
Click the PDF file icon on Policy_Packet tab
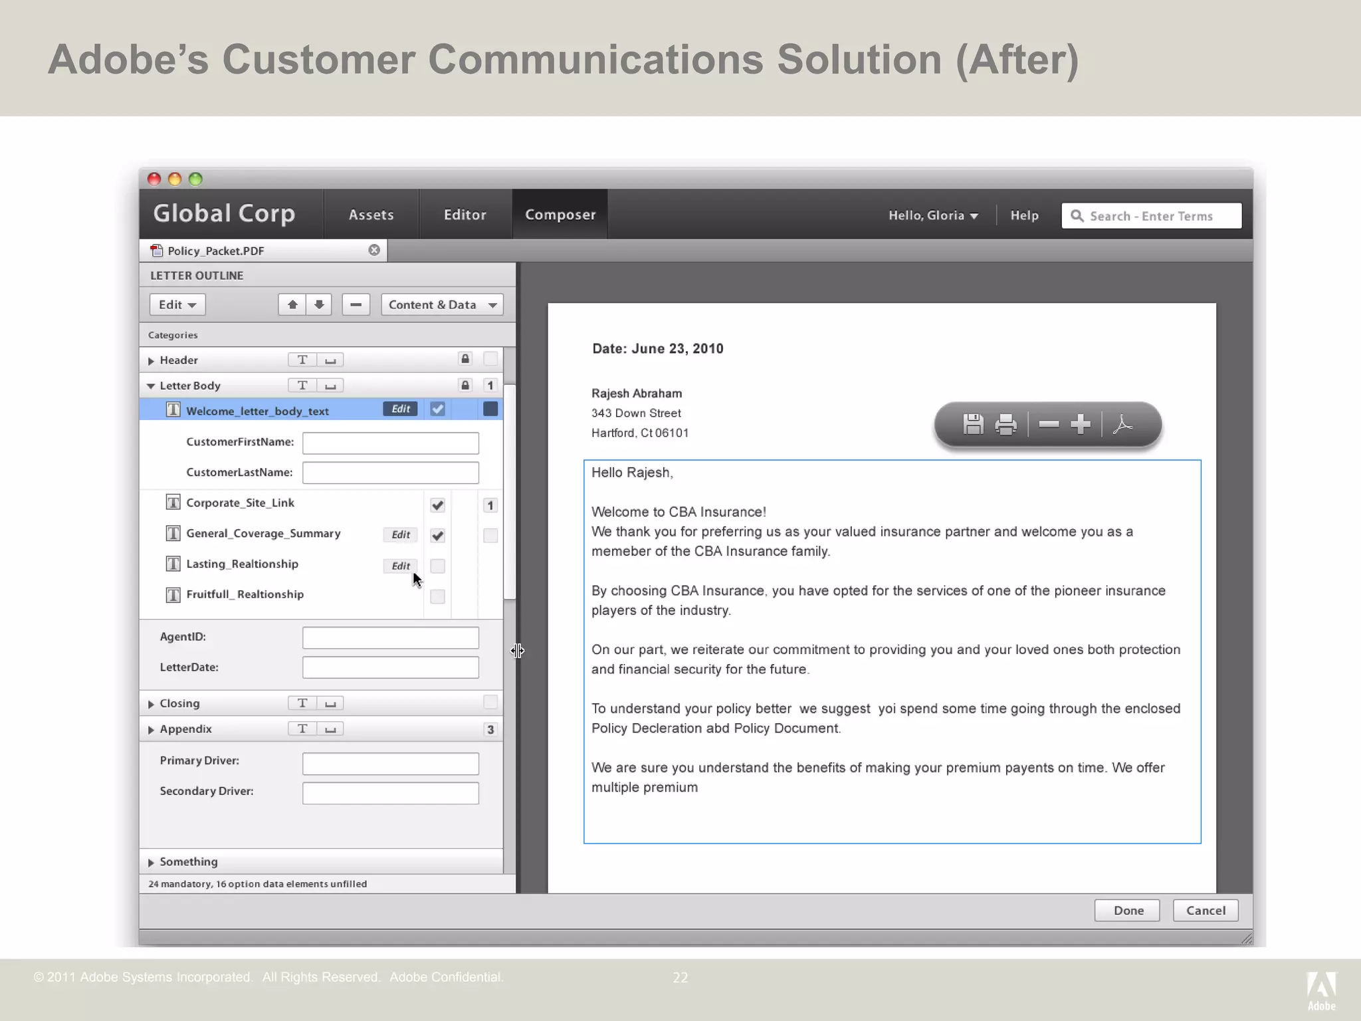point(156,250)
